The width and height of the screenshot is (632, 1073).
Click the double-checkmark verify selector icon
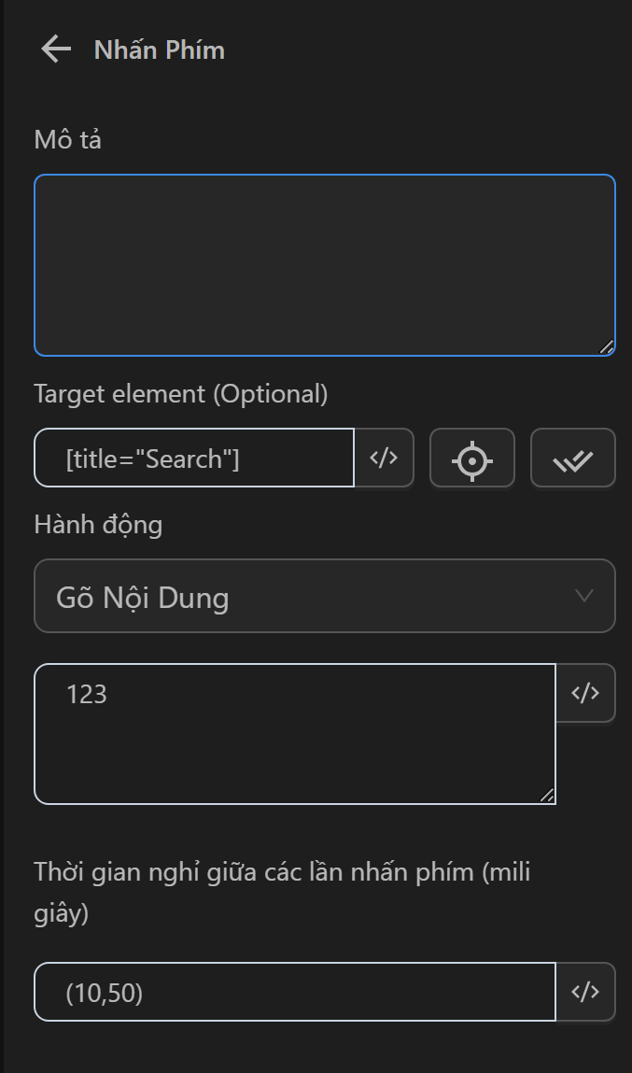572,459
